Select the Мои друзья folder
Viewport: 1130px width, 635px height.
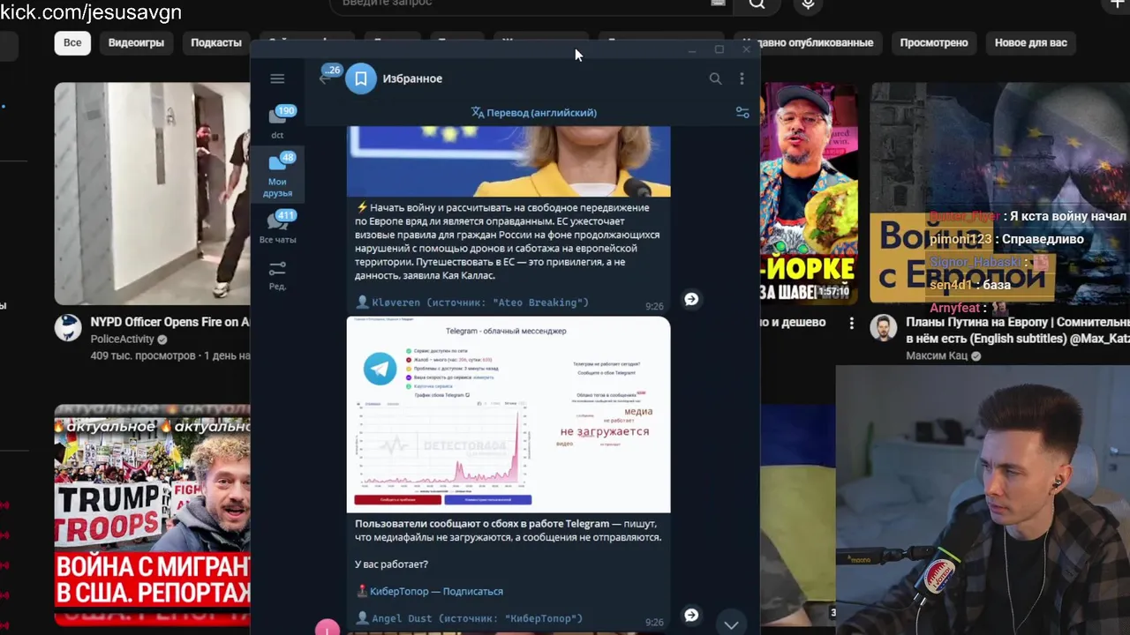(x=277, y=174)
